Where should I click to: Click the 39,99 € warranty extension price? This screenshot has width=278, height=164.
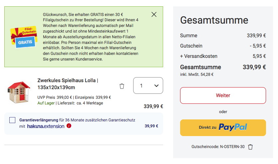pos(151,126)
